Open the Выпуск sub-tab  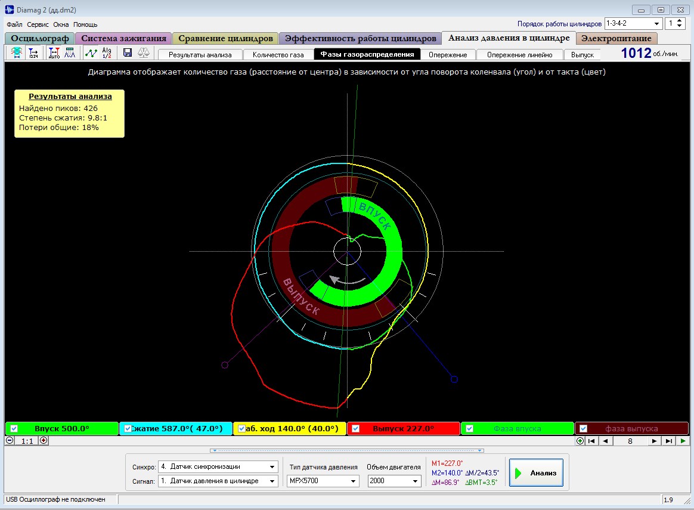582,54
